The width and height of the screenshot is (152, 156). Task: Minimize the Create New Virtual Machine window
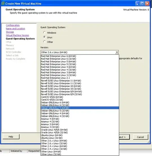click(x=137, y=4)
